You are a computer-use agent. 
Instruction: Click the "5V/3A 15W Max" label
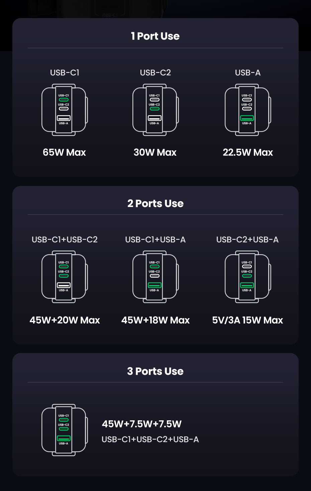tap(247, 320)
